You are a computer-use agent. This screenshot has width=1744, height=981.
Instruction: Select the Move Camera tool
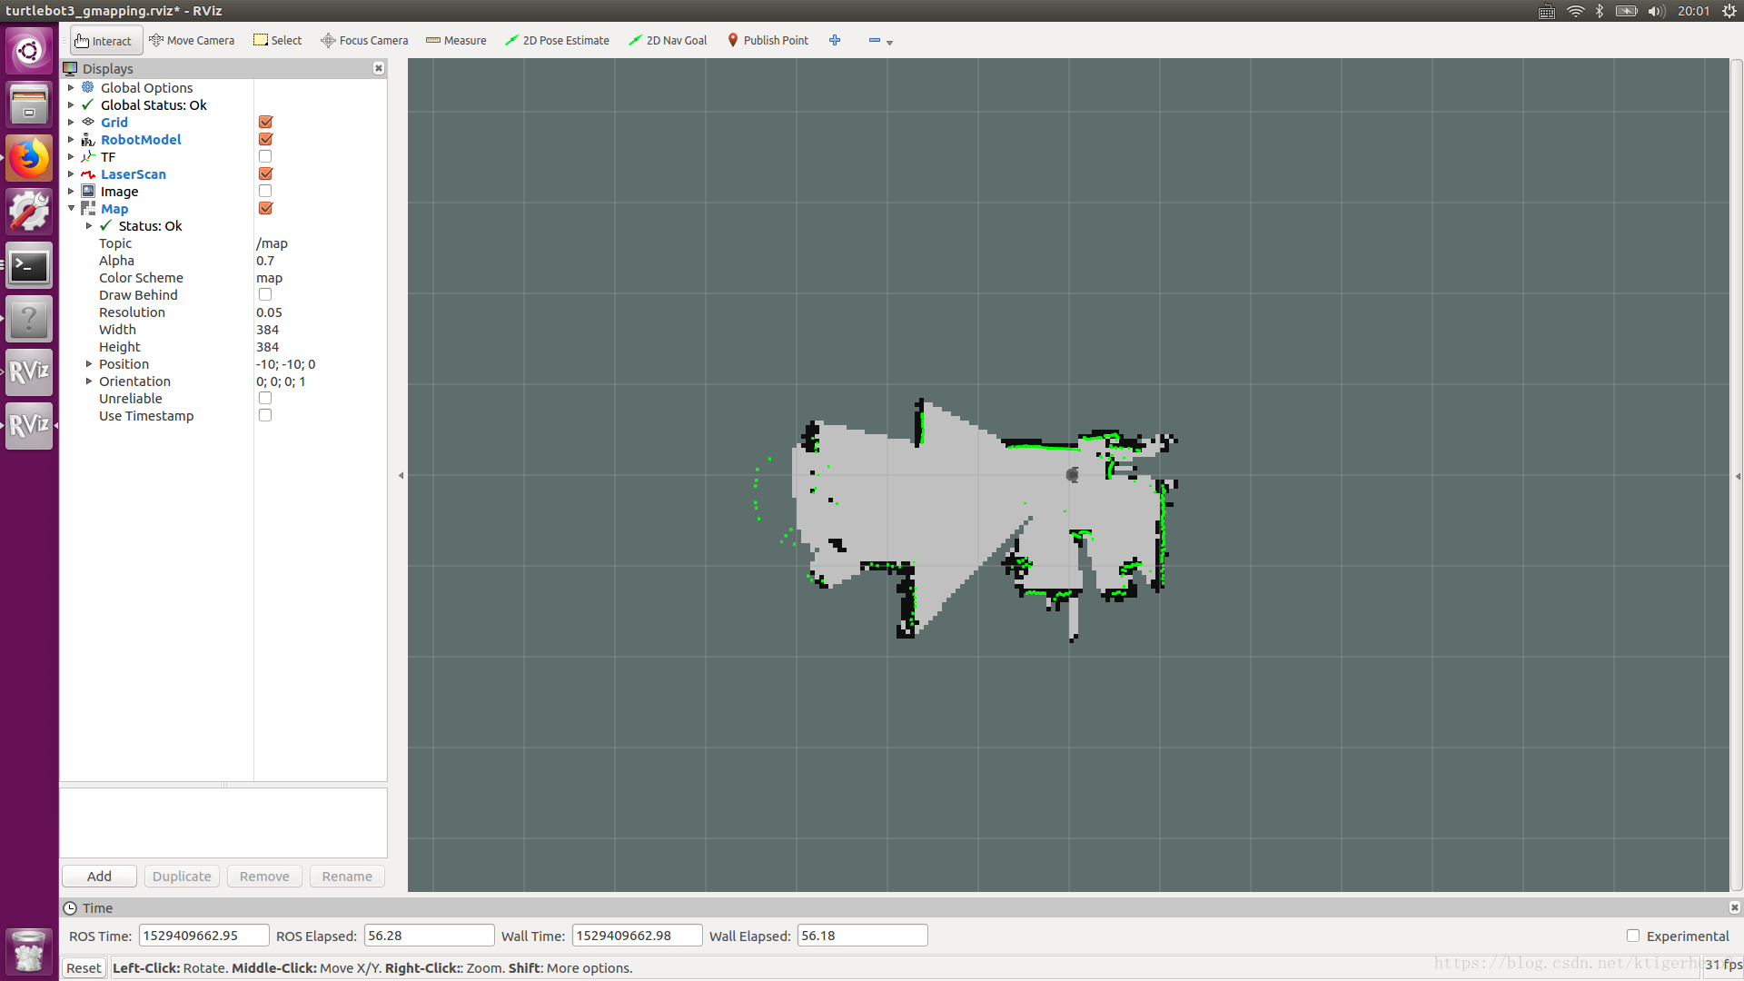(x=192, y=41)
